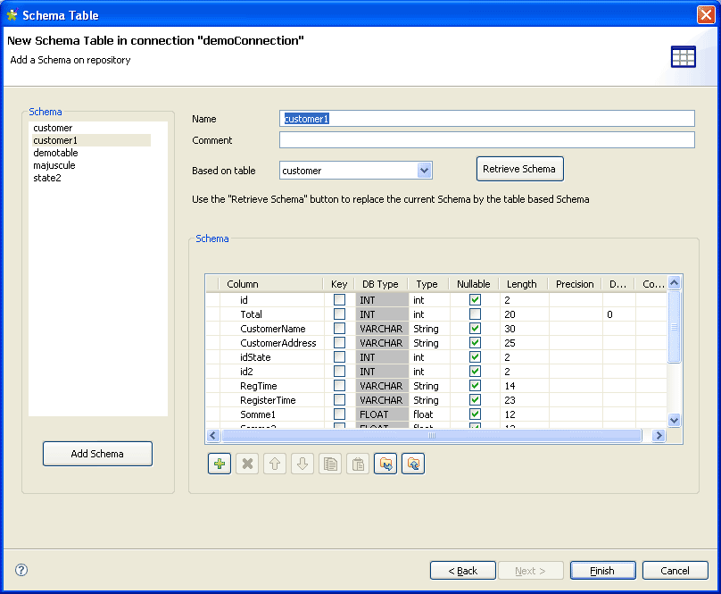The width and height of the screenshot is (721, 594).
Task: Click the green plus add column icon
Action: [220, 464]
